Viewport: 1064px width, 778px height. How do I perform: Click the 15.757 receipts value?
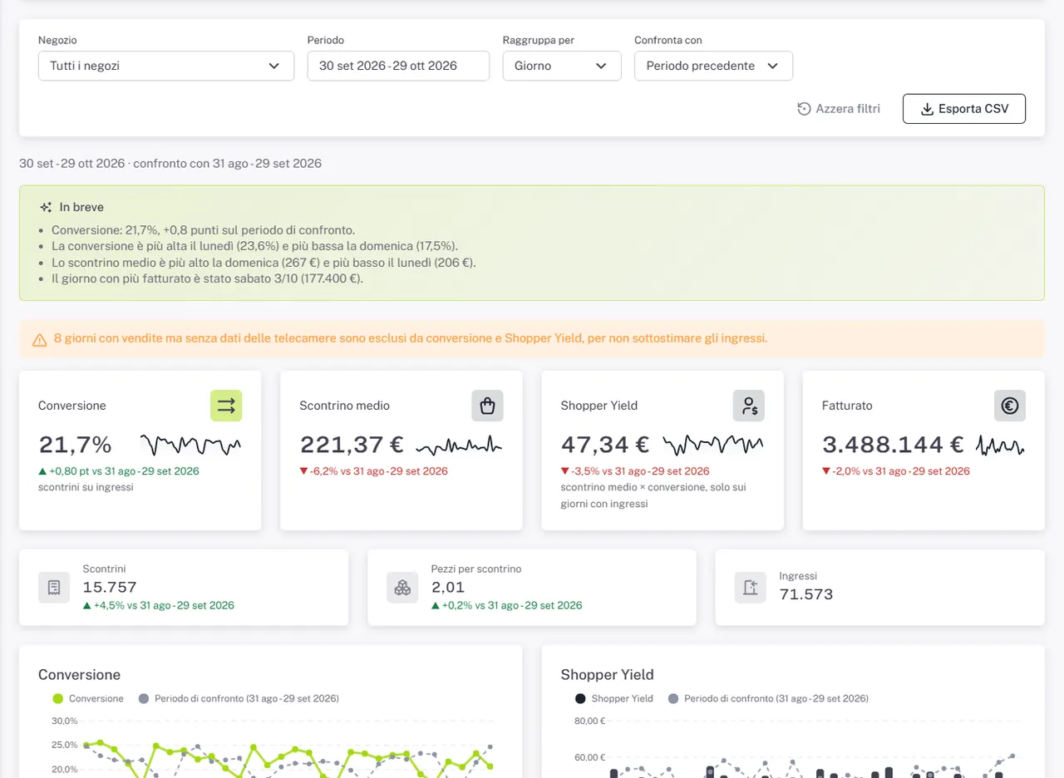pos(110,587)
